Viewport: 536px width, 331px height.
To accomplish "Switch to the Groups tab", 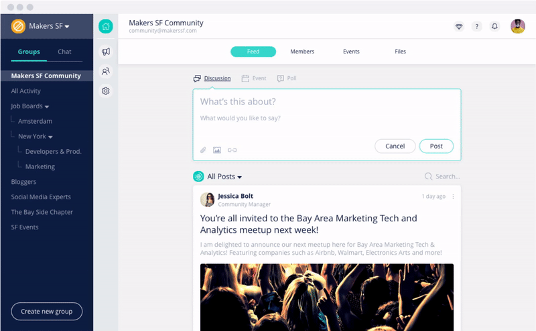I will pos(29,52).
